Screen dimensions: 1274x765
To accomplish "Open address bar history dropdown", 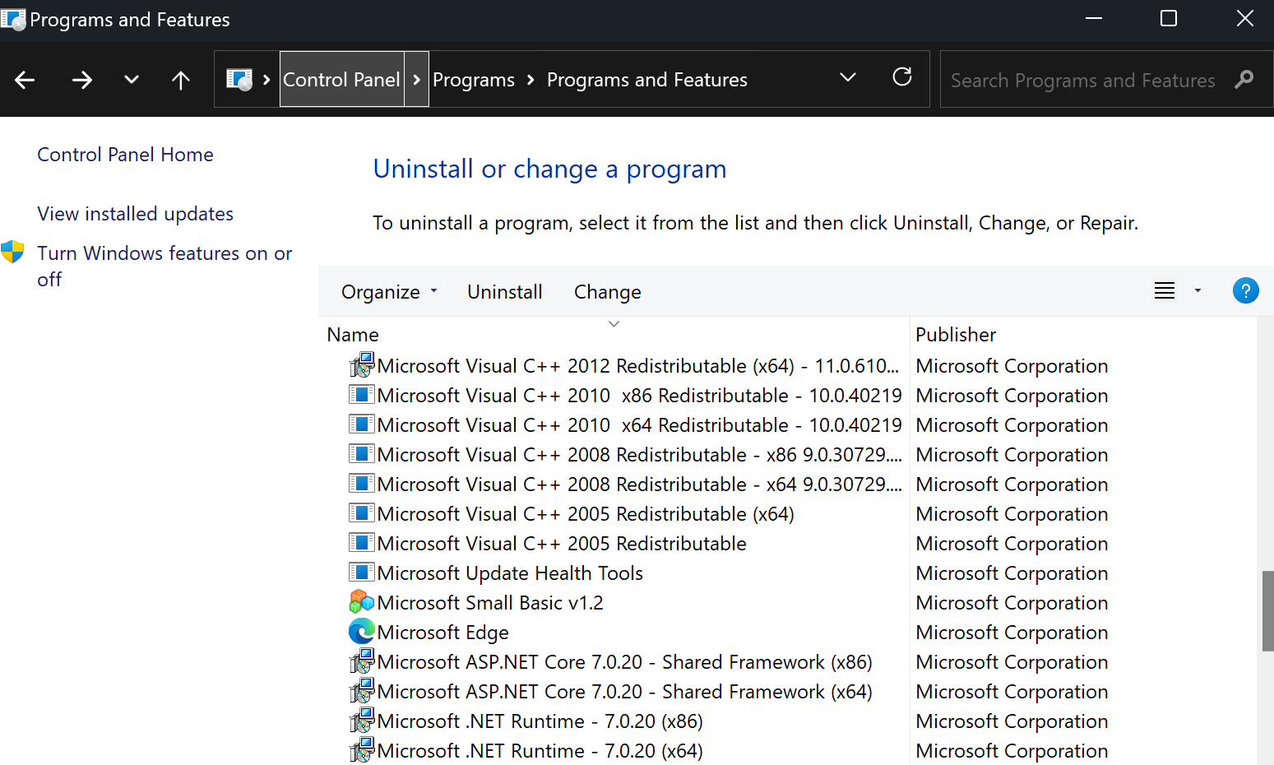I will 848,77.
